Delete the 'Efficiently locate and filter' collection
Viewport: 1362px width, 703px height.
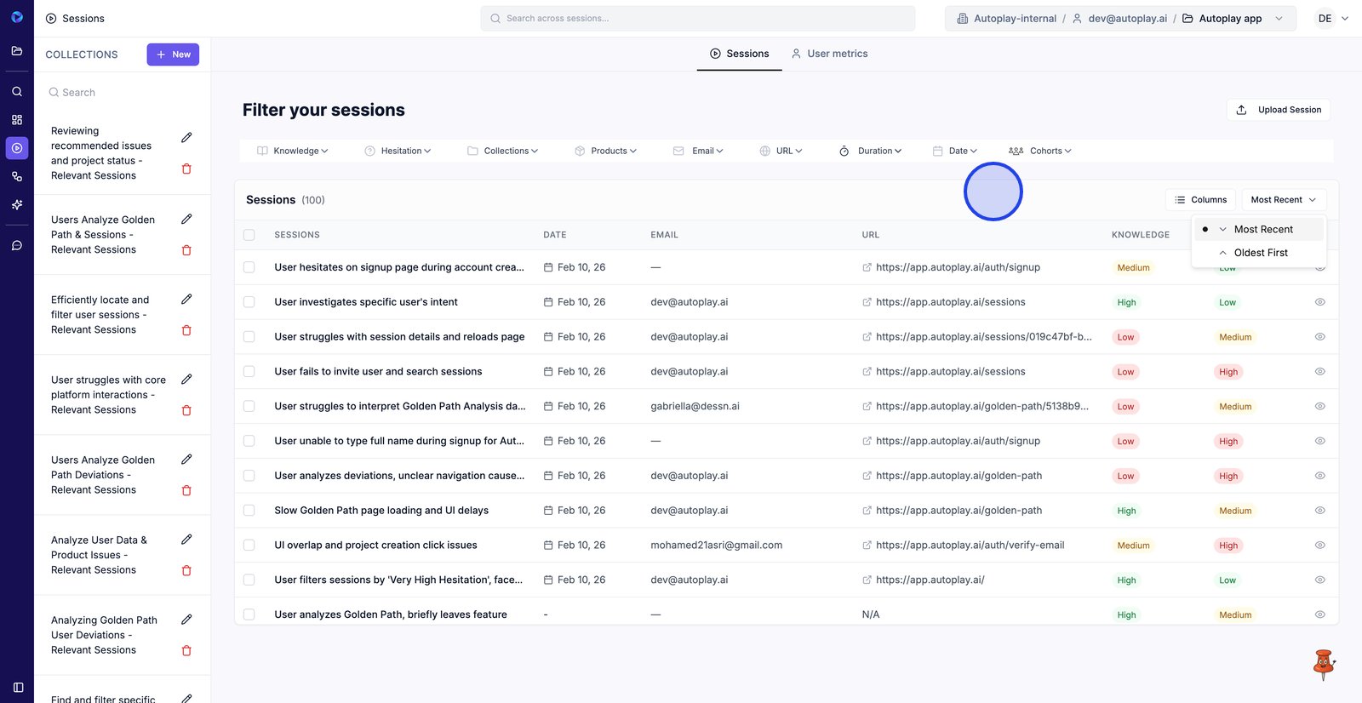[x=186, y=330]
